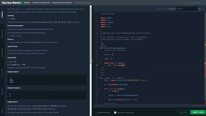Image resolution: width=206 pixels, height=116 pixels.
Task: Open the Topics side tab
Action: pyautogui.click(x=2, y=111)
